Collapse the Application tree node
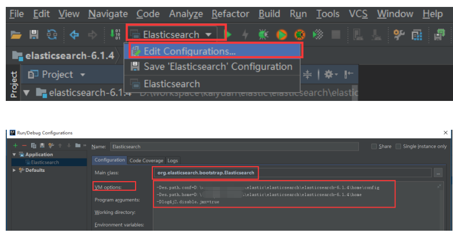The image size is (453, 233). 14,155
